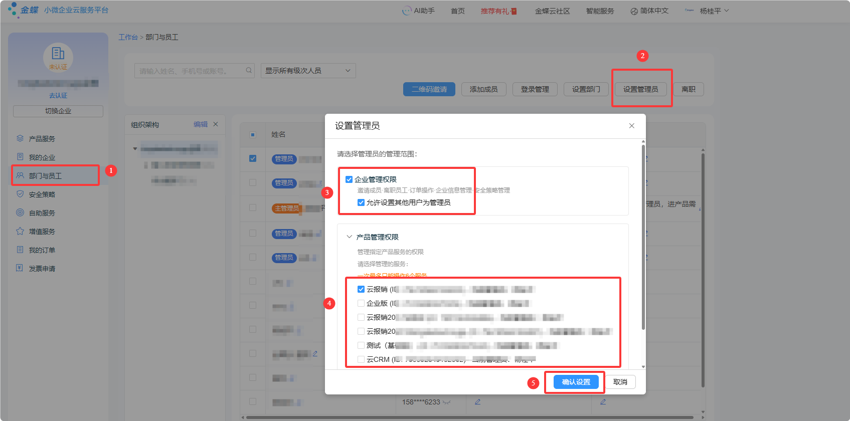850x421 pixels.
Task: Toggle 企业管理权限 checkbox
Action: [x=349, y=179]
